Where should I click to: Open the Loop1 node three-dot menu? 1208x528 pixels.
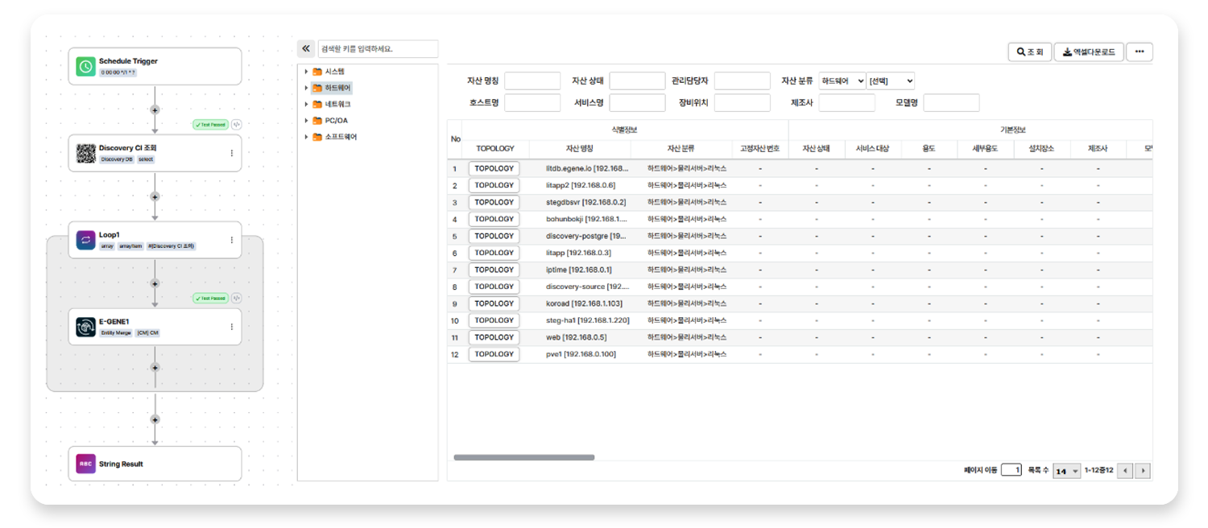coord(232,240)
